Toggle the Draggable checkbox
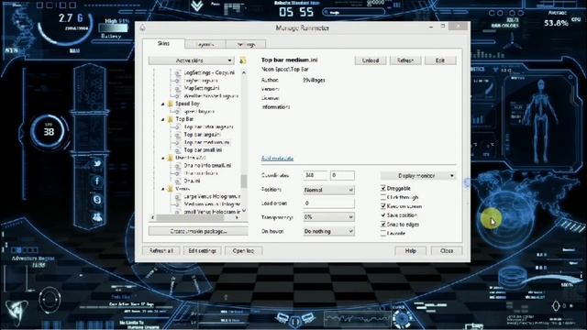 pos(383,188)
